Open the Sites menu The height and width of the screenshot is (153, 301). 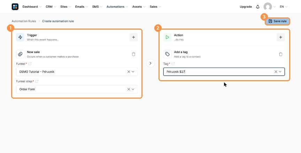click(x=65, y=7)
